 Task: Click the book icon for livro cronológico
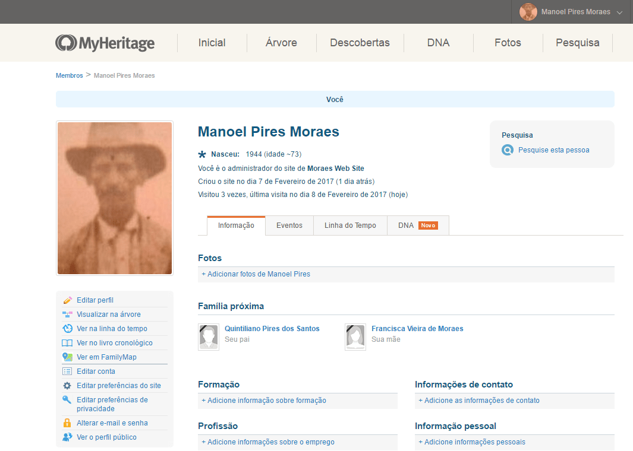67,343
